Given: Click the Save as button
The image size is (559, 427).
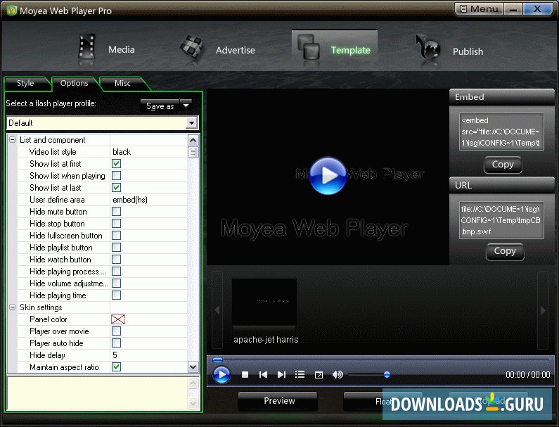Looking at the screenshot, I should pos(160,106).
